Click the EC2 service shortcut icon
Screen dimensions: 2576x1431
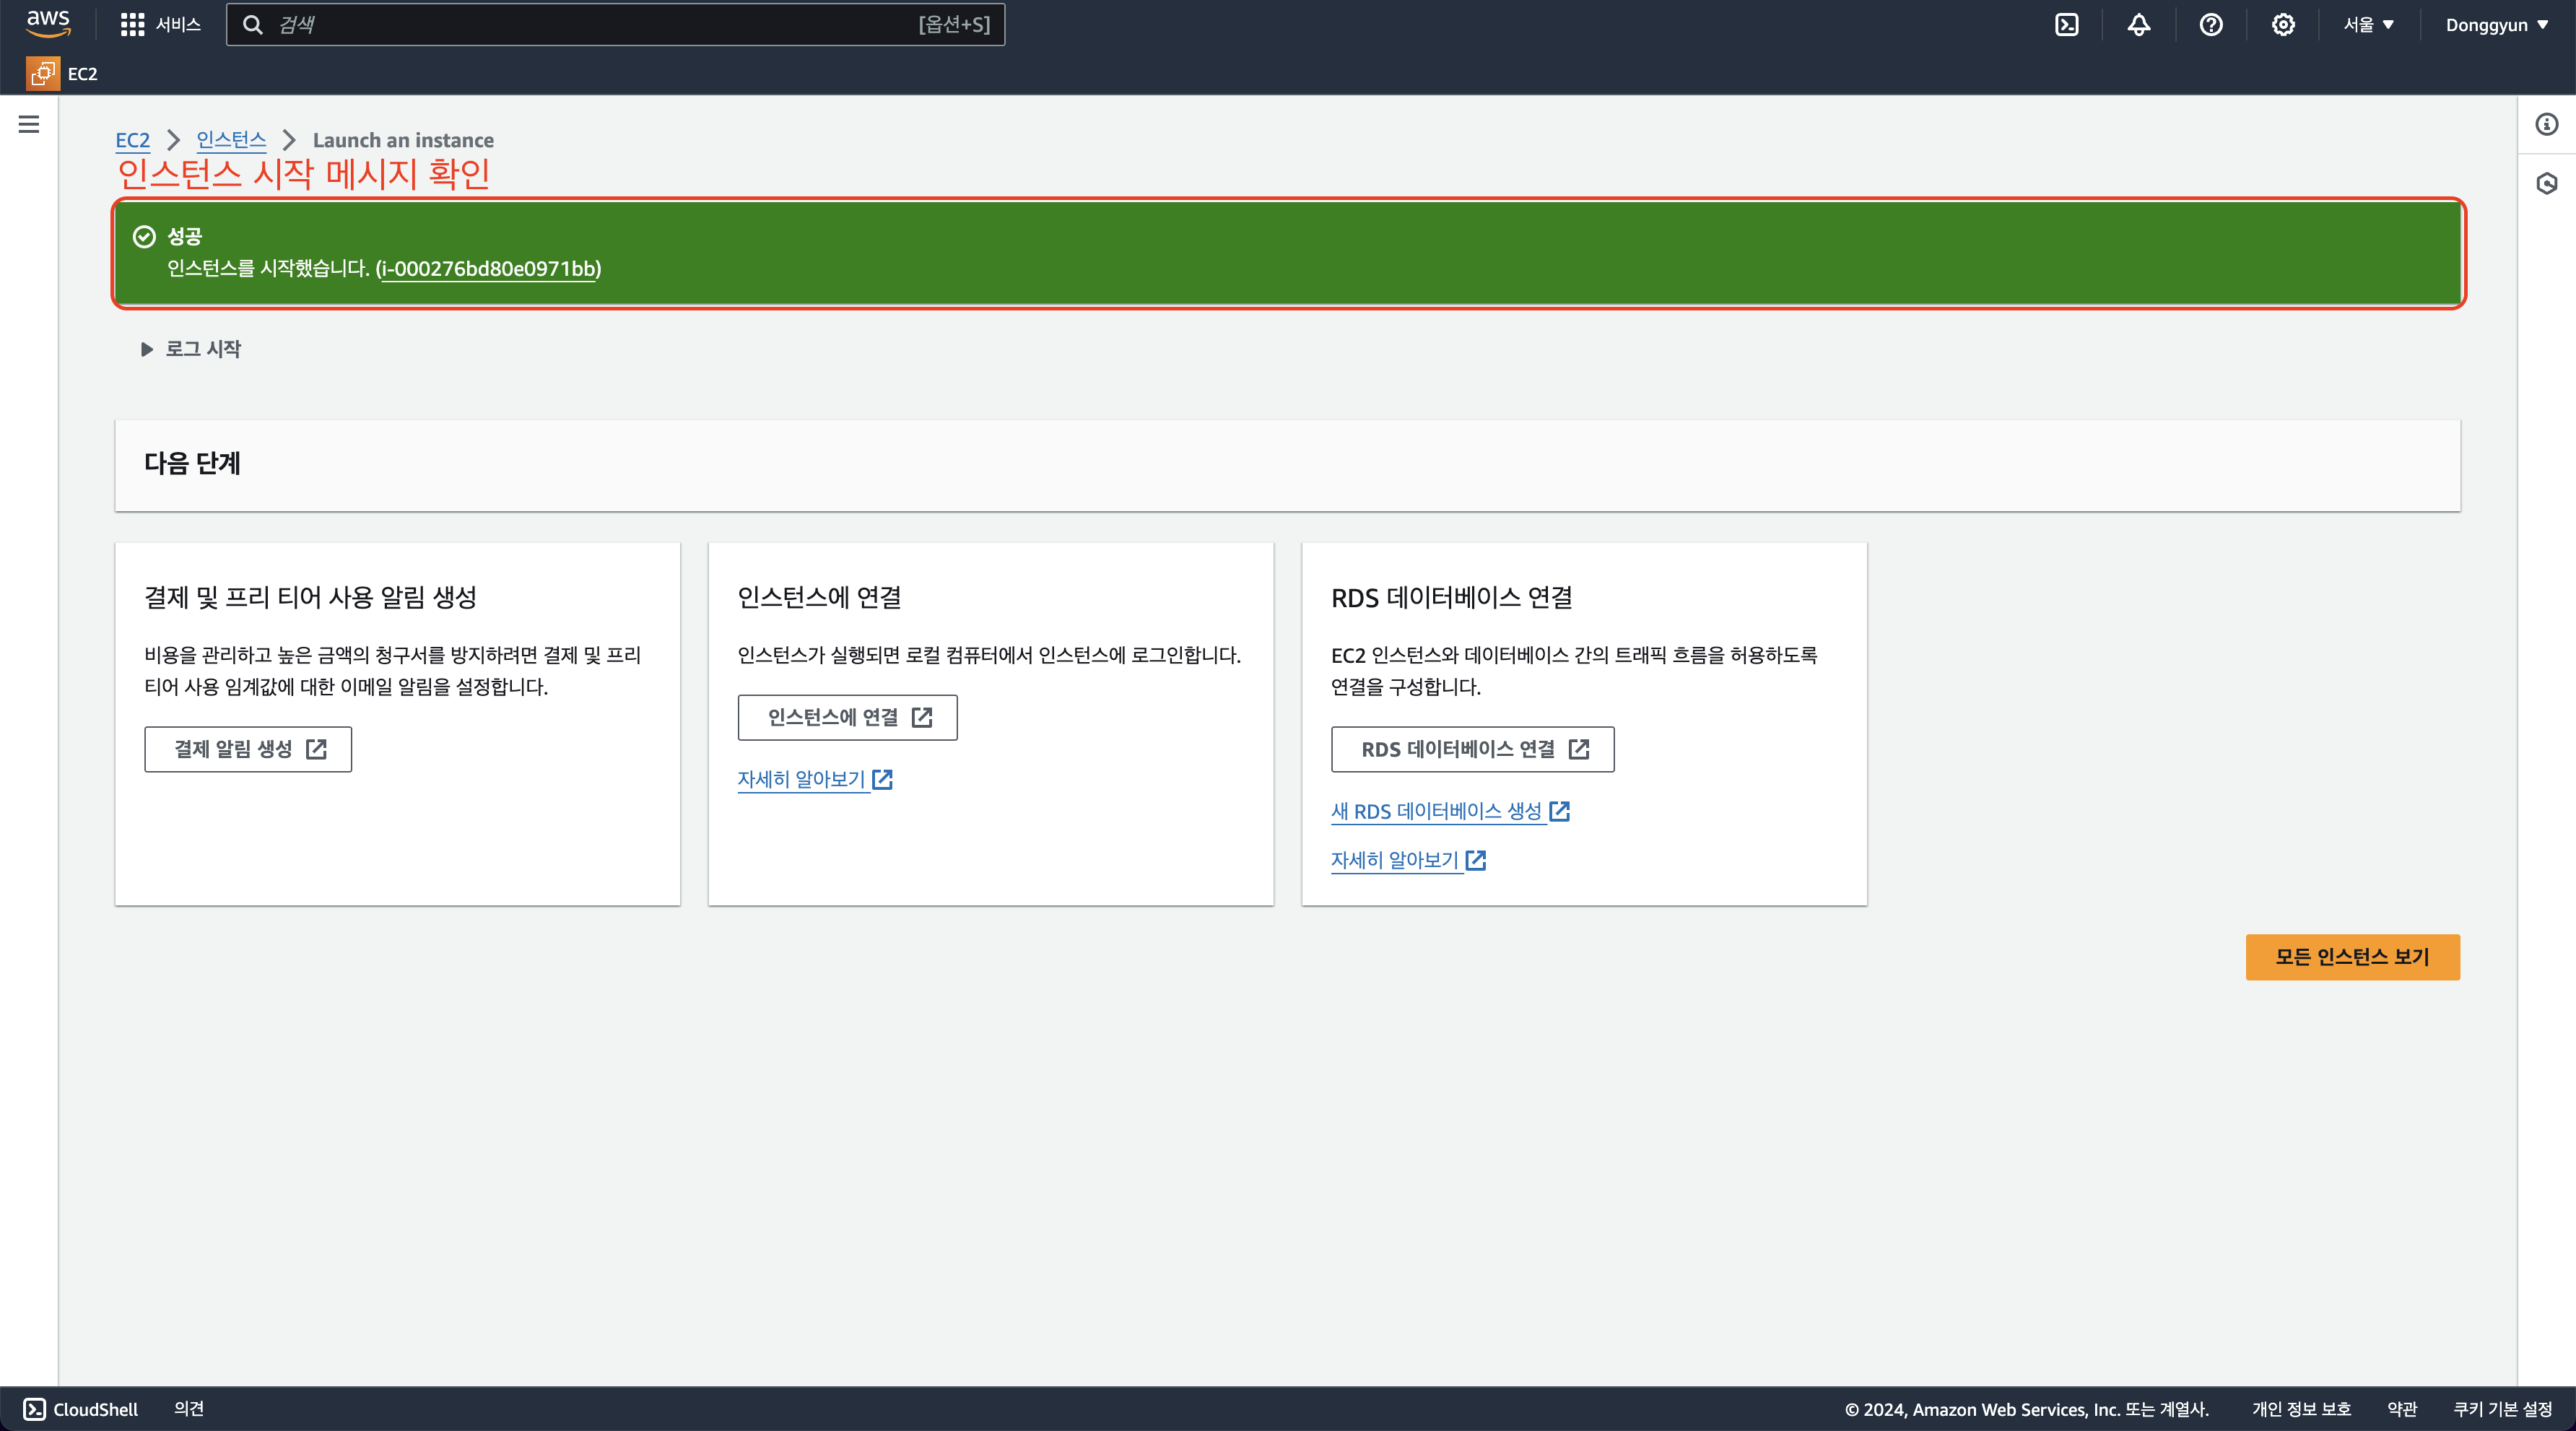43,73
